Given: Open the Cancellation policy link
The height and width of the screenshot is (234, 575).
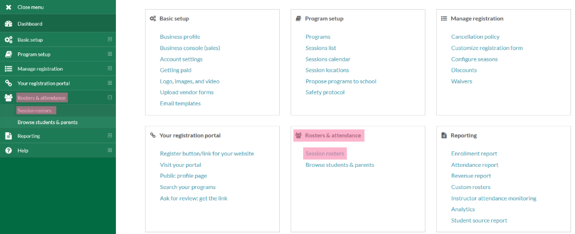Looking at the screenshot, I should [475, 37].
